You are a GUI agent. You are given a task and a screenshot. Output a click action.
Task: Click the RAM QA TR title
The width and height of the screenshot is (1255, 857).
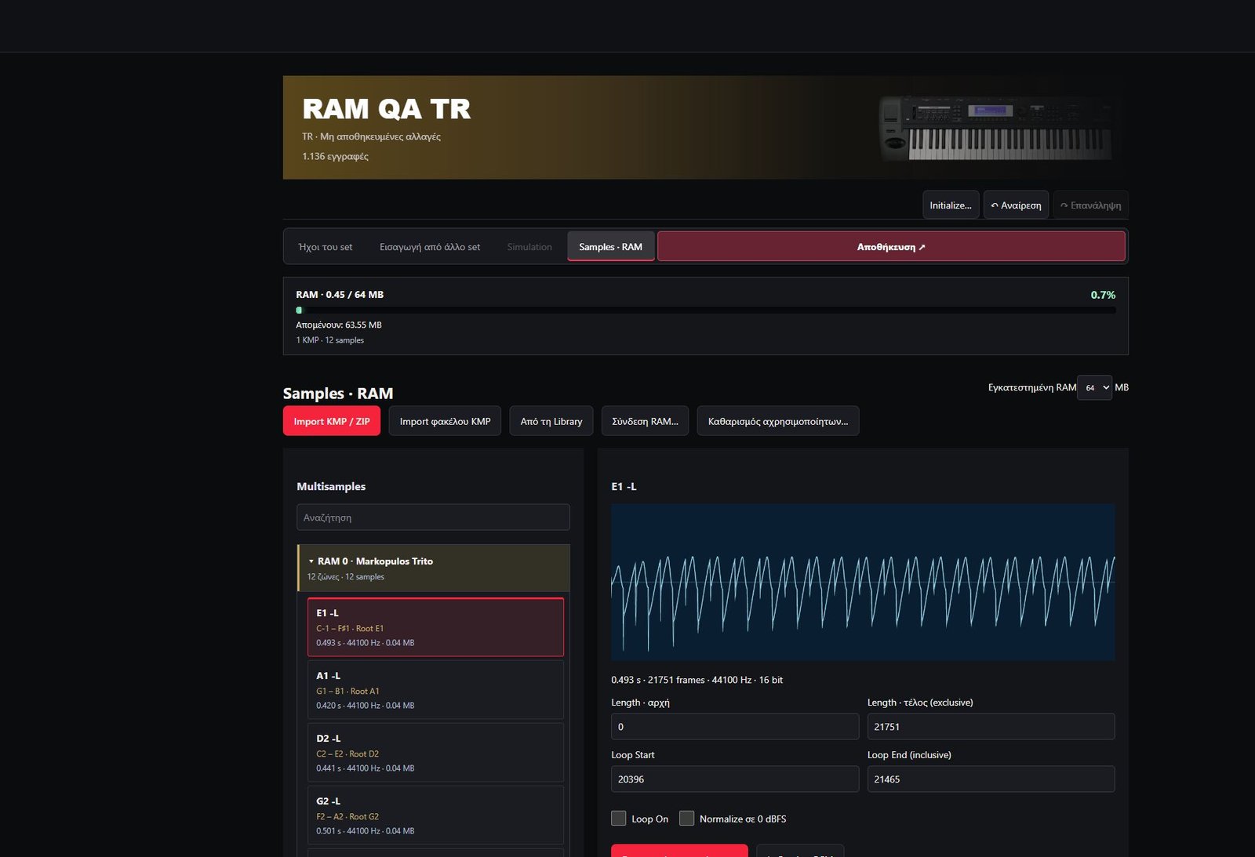coord(387,109)
